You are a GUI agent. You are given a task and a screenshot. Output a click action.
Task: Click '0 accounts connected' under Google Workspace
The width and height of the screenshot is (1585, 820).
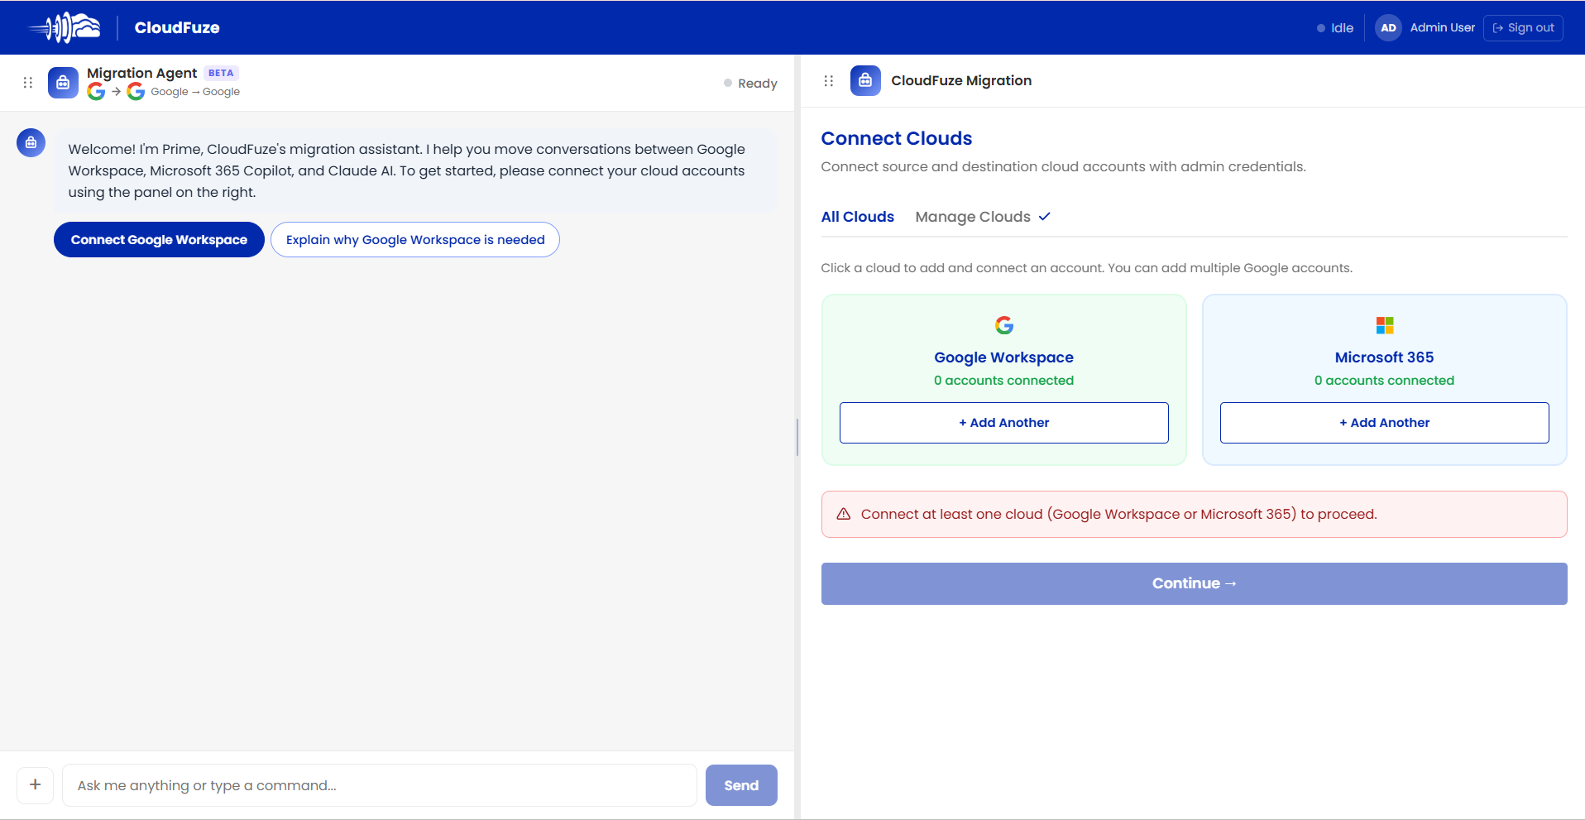tap(1004, 381)
